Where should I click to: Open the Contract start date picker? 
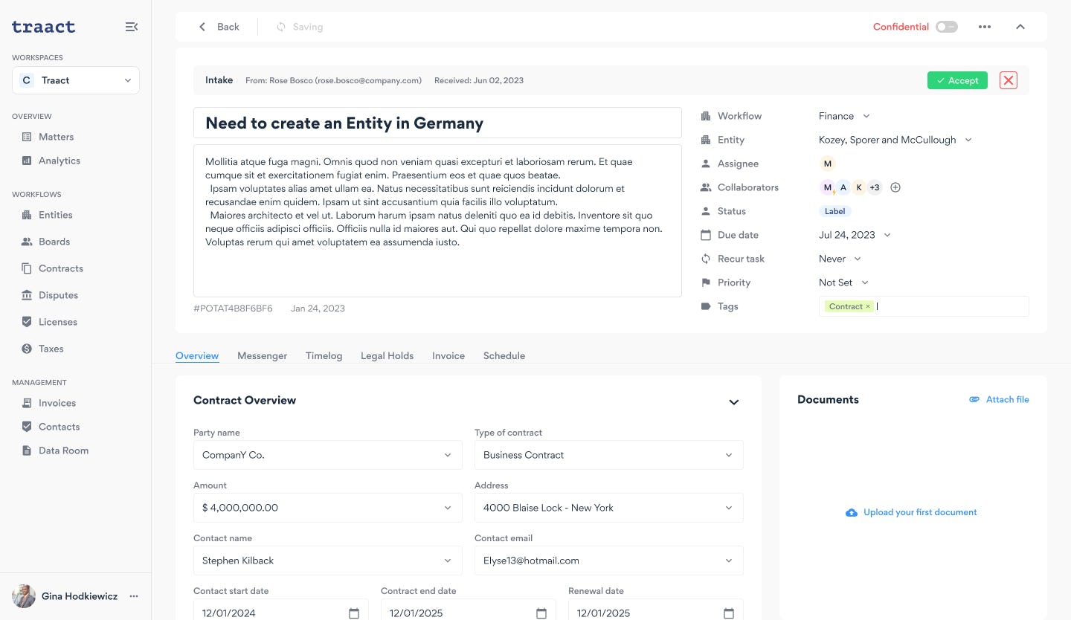353,613
